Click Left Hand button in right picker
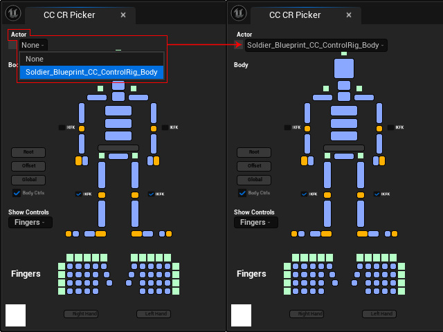The height and width of the screenshot is (332, 443). click(379, 313)
